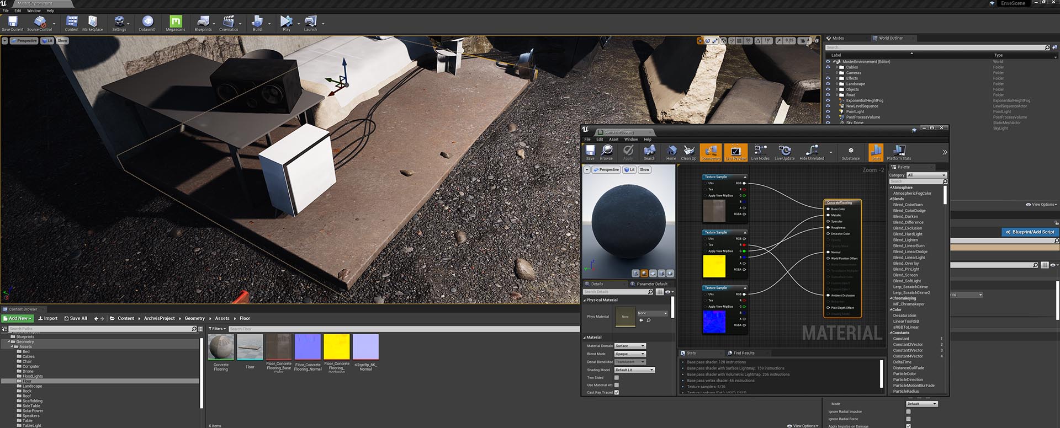This screenshot has width=1060, height=428.
Task: Click the Blueprint/Add Script button
Action: 1030,232
